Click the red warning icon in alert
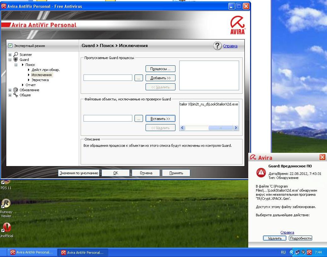327x257 pixels. (x=261, y=173)
